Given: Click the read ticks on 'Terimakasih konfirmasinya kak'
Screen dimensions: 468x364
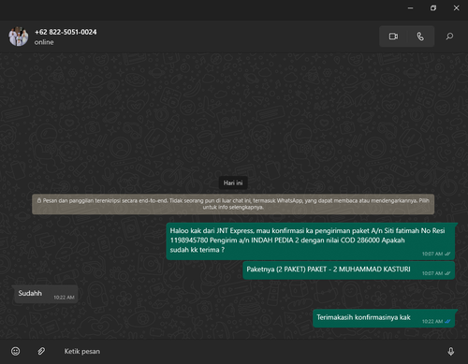Looking at the screenshot, I should pyautogui.click(x=447, y=322).
